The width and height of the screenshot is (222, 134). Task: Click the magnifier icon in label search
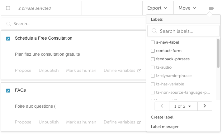(154, 31)
